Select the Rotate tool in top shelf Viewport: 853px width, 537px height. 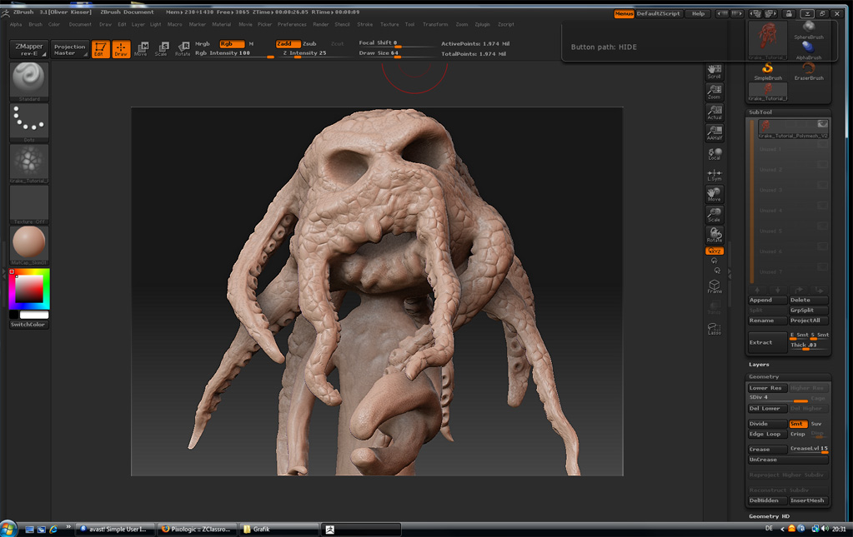[182, 49]
